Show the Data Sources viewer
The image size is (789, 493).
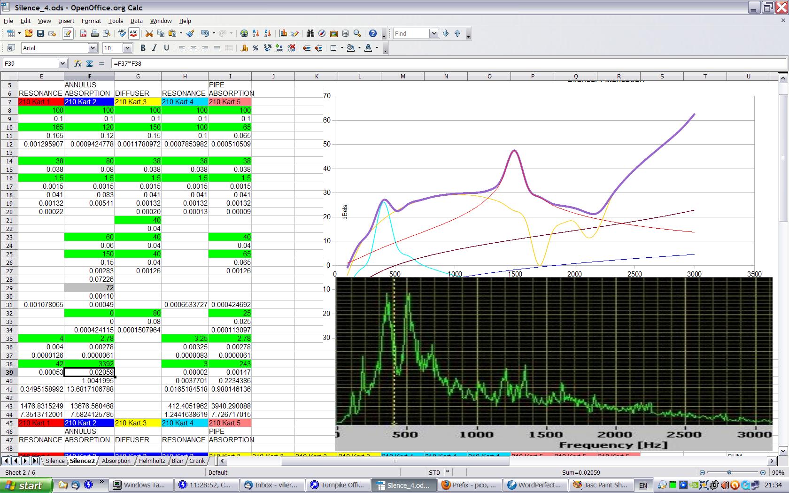click(346, 33)
